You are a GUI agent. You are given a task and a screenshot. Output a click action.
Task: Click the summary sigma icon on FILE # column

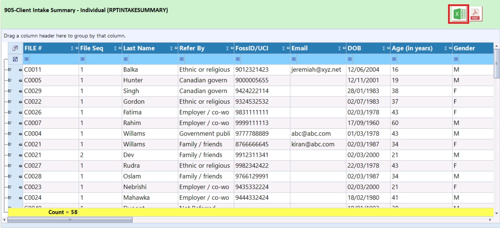[x=72, y=48]
